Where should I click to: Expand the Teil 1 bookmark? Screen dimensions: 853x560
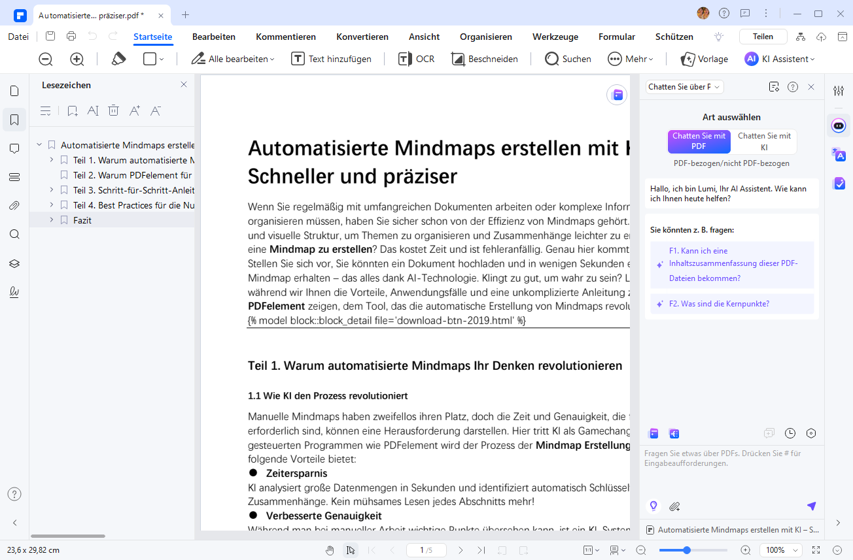(x=52, y=160)
